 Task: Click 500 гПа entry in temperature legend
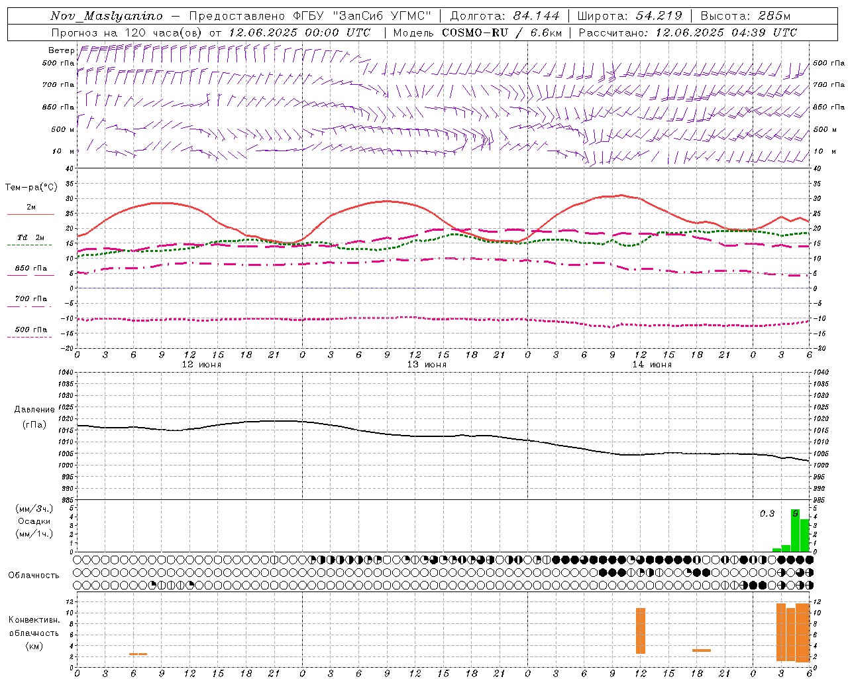[30, 330]
